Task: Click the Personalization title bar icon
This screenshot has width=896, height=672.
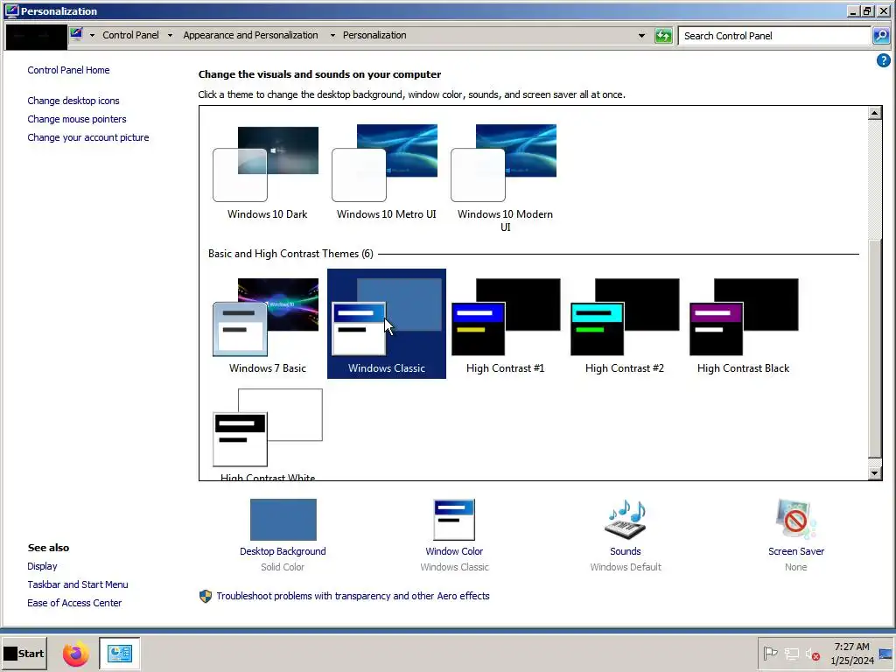Action: pos(11,10)
